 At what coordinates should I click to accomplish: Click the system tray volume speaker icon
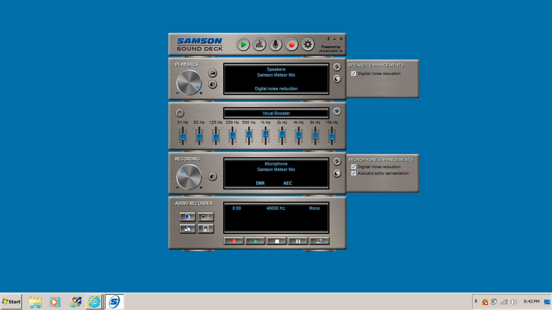click(x=513, y=302)
